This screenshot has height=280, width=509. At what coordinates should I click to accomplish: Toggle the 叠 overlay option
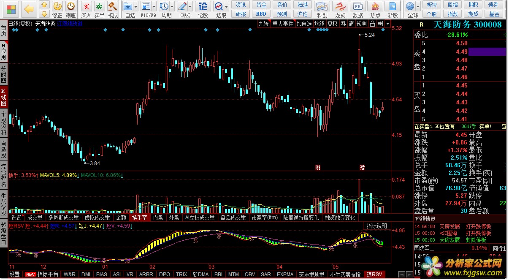tap(343, 24)
